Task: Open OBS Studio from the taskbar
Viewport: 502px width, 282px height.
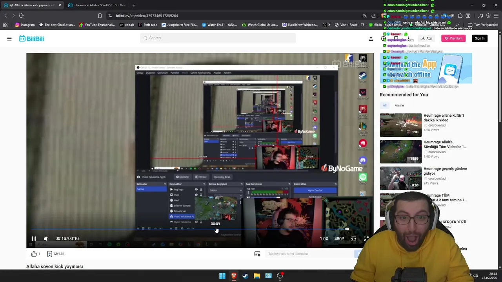Action: 280,276
